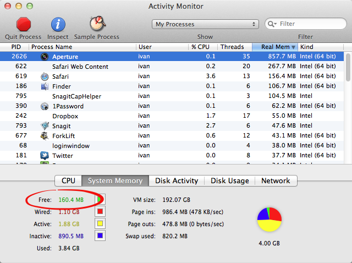
Task: Open the Network tab
Action: click(x=276, y=180)
